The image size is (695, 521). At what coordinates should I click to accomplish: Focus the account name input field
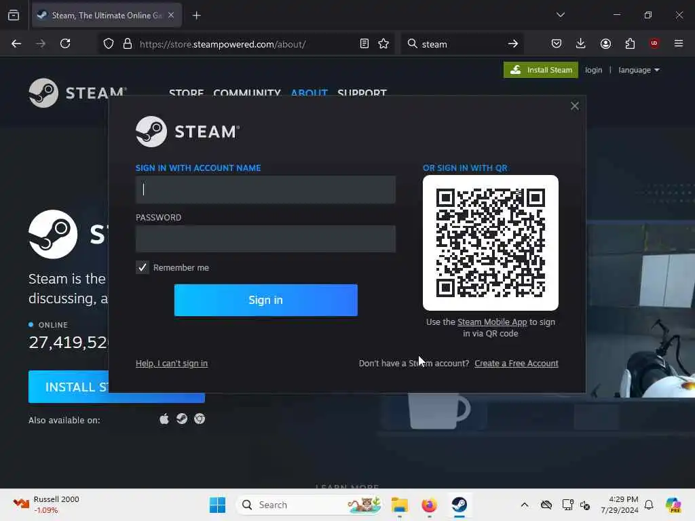click(265, 190)
